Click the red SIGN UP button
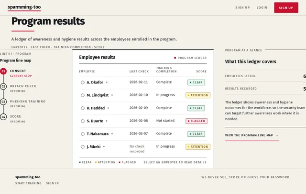The image size is (306, 194). point(286,8)
